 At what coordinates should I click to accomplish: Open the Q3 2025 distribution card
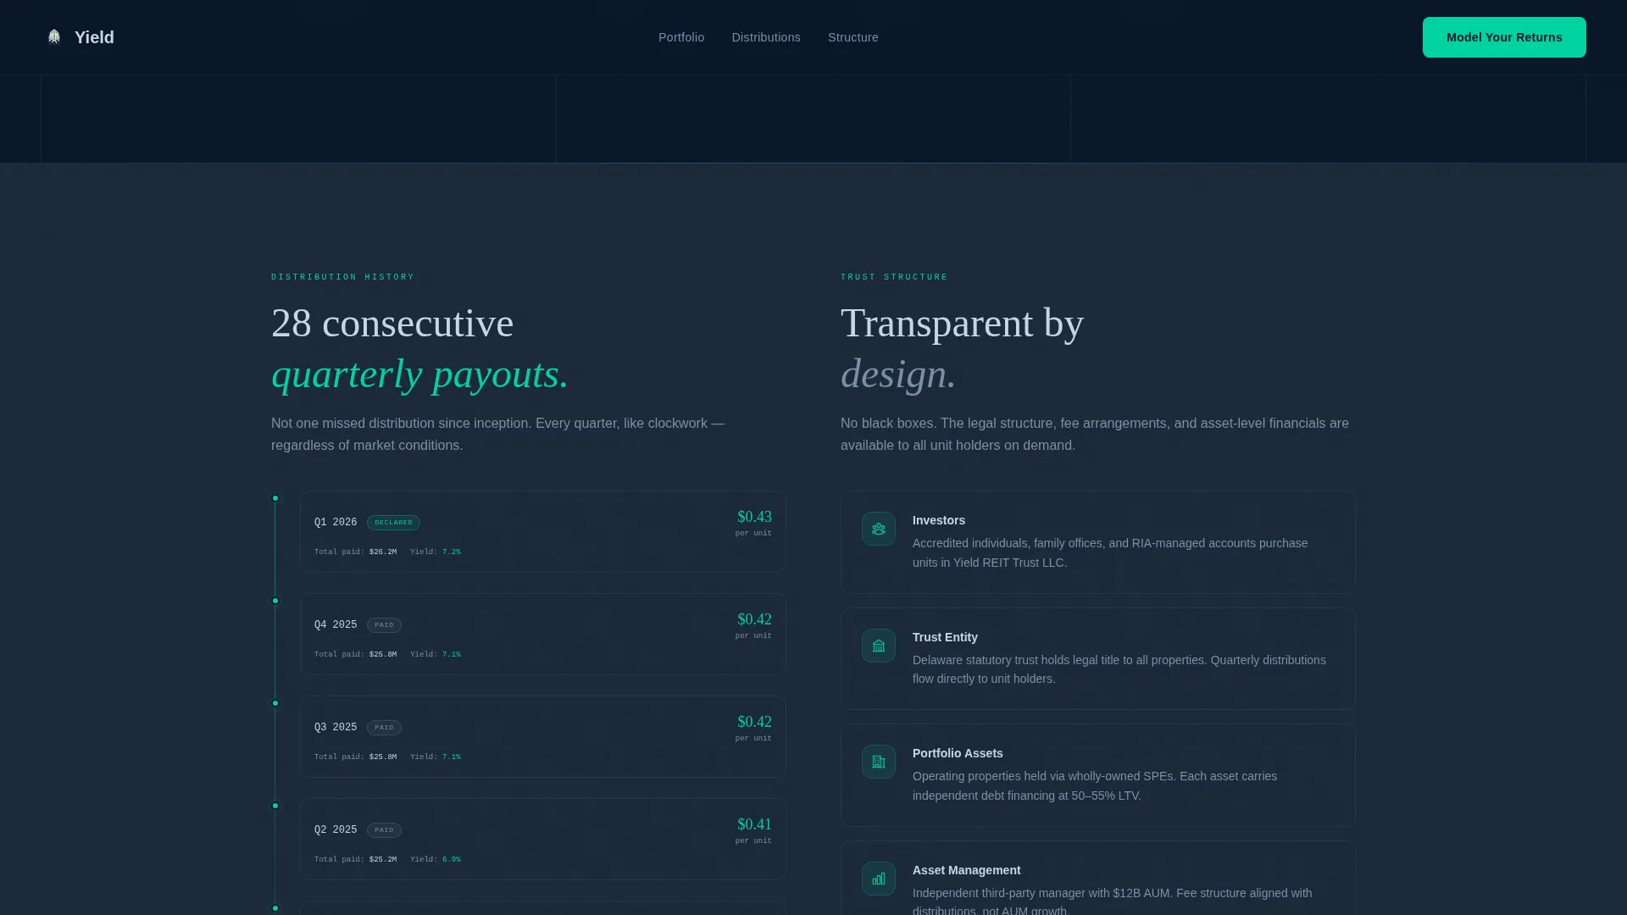pos(543,737)
